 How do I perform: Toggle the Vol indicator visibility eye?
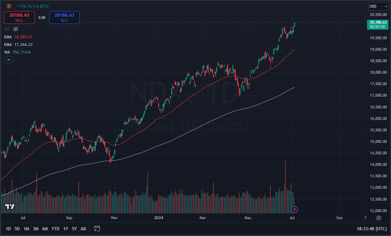16,29
